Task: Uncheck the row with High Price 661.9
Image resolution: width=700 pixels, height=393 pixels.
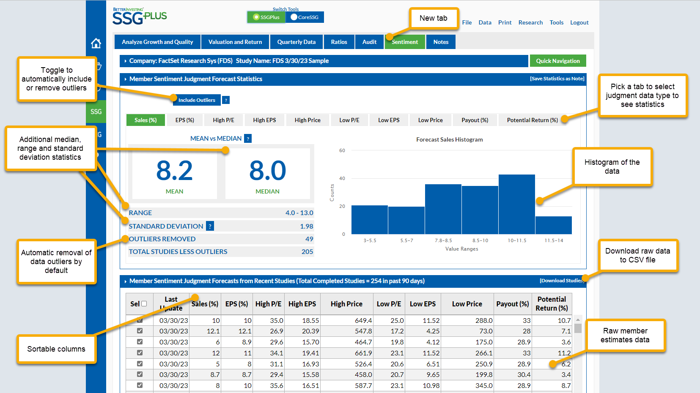Action: [x=140, y=353]
